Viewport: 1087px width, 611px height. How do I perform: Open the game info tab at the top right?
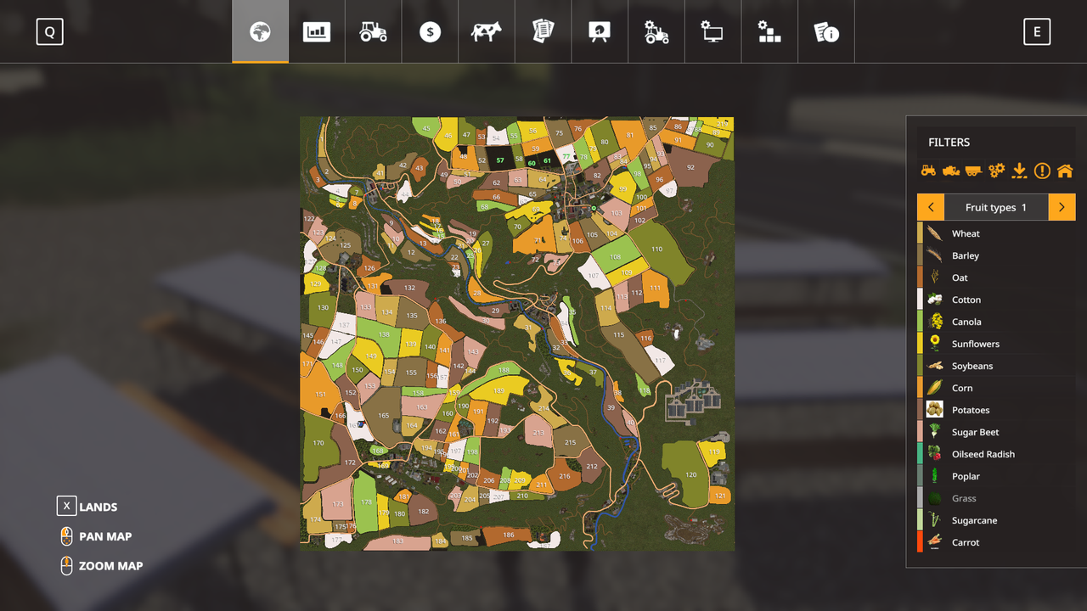(826, 31)
